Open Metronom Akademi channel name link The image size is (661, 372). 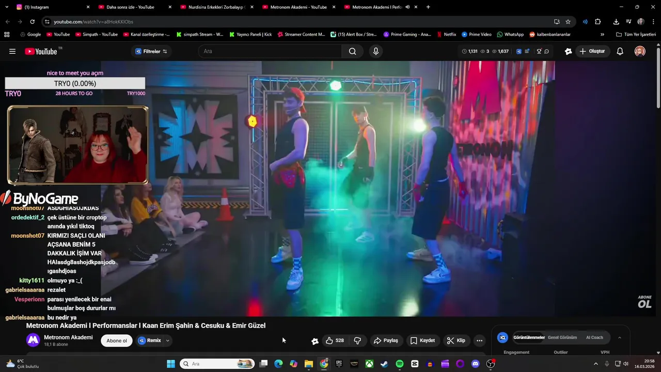tap(68, 337)
